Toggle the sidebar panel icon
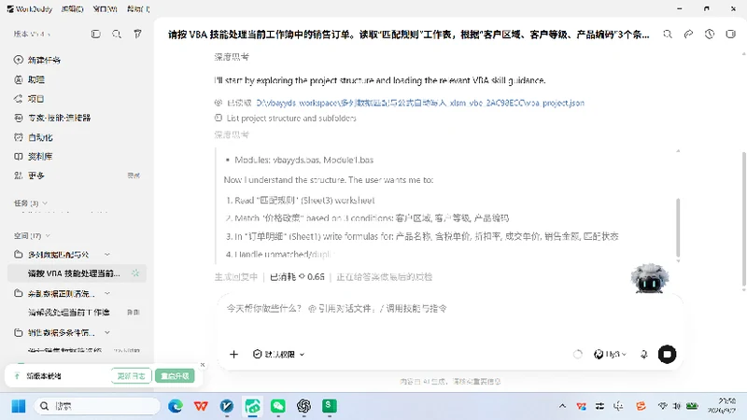This screenshot has height=420, width=747. [x=96, y=34]
